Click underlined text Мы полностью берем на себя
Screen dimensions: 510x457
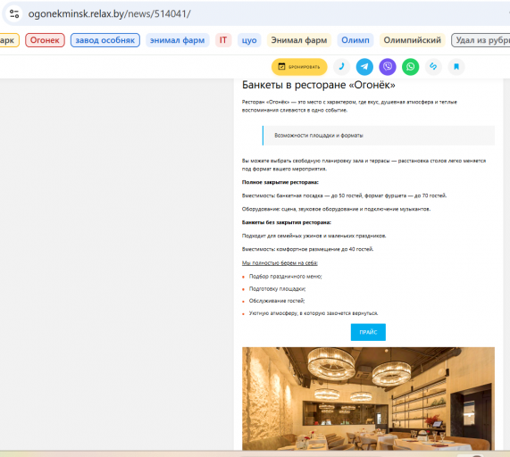280,263
